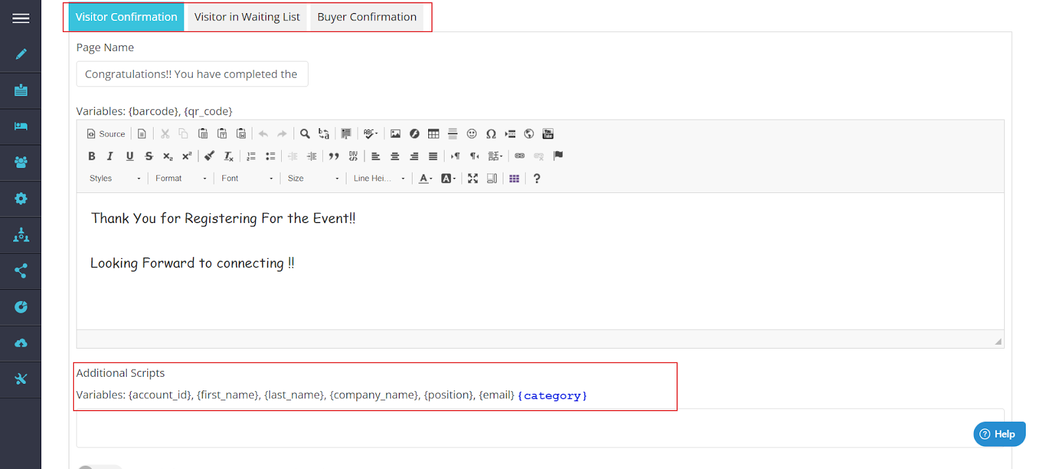Open the users group icon in sidebar
Viewport: 1046px width, 469px height.
click(x=21, y=162)
